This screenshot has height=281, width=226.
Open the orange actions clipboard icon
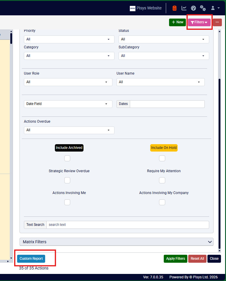click(174, 8)
